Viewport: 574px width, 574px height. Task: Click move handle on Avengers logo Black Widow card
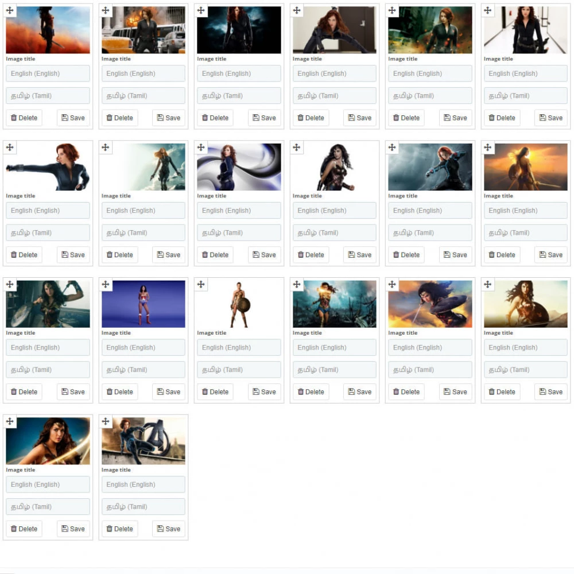[106, 421]
